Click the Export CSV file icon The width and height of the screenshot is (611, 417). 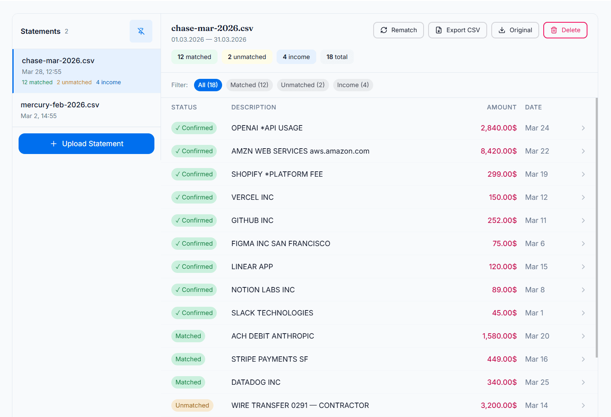tap(438, 30)
